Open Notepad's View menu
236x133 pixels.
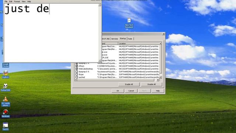pos(24,1)
